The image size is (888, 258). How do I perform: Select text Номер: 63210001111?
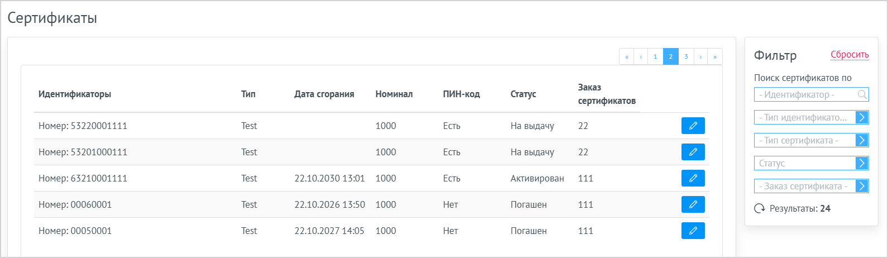point(83,178)
